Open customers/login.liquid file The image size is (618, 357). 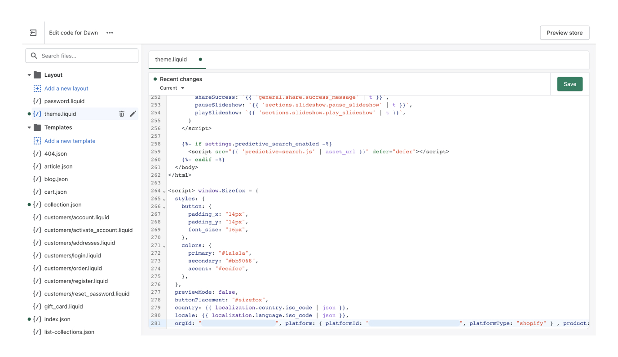click(x=73, y=256)
